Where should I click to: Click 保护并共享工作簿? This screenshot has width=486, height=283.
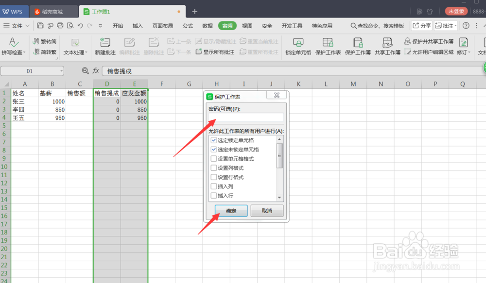tap(429, 41)
